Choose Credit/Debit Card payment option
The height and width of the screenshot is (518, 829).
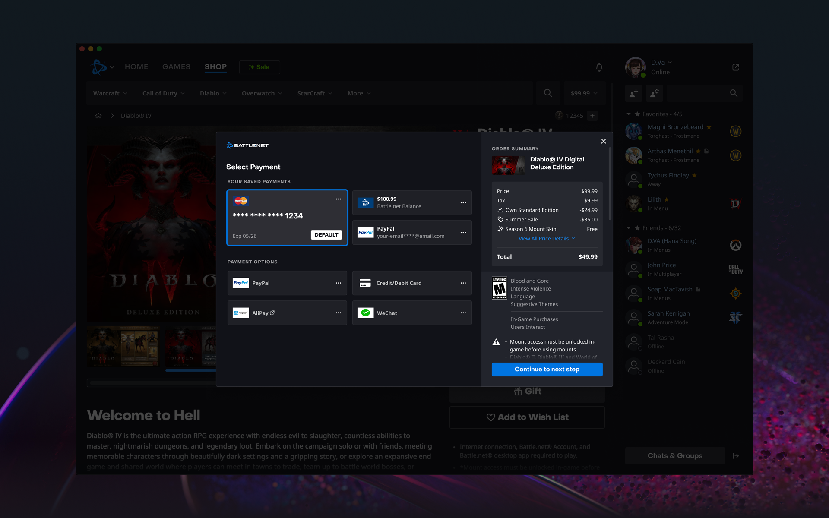pyautogui.click(x=412, y=283)
